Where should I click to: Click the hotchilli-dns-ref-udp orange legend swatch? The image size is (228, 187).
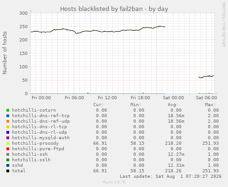8,121
